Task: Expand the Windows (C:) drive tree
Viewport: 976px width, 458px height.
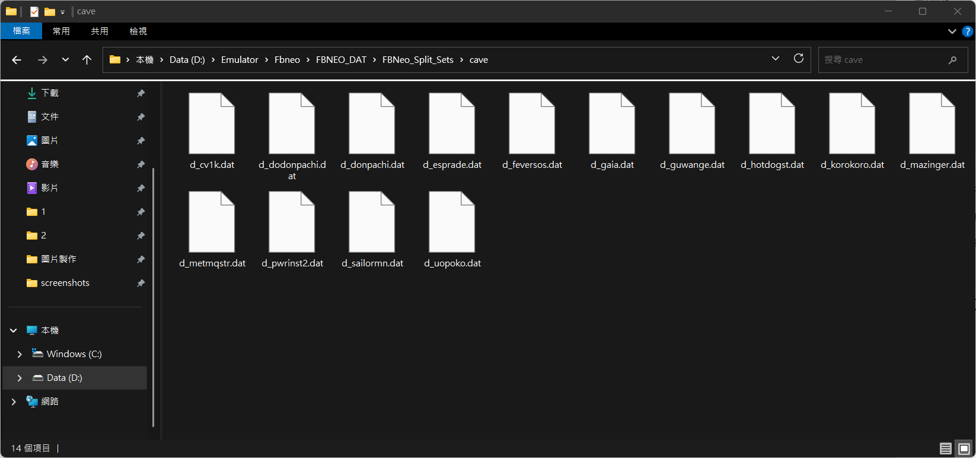Action: (x=20, y=354)
